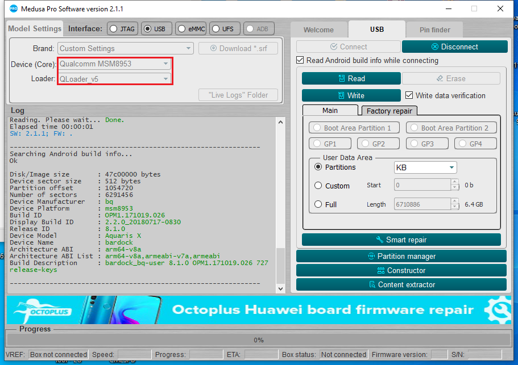Click the Partition manager binary icon
518x365 pixels.
(x=371, y=256)
